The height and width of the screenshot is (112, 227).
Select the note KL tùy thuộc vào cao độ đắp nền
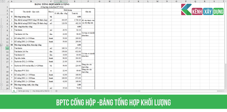[x=88, y=22]
